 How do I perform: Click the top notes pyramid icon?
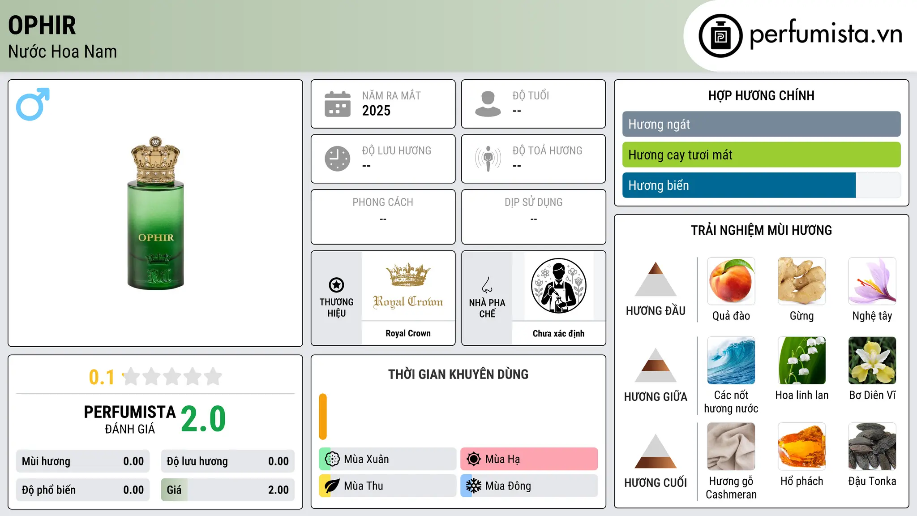656,279
